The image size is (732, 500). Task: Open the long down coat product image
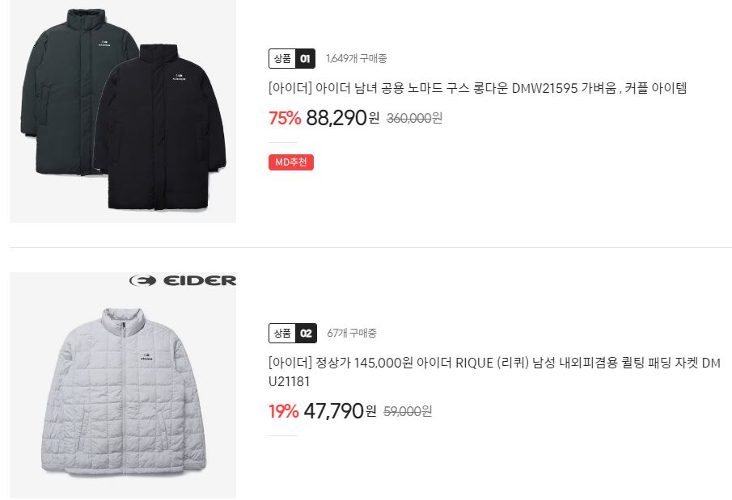click(x=123, y=111)
